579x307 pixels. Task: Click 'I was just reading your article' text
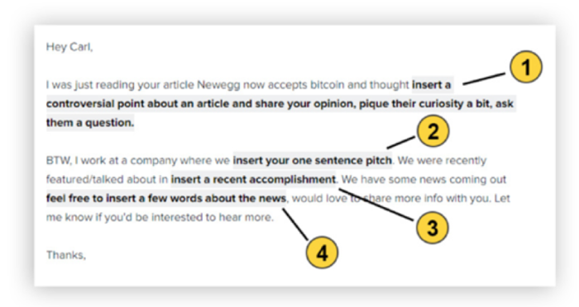coord(120,85)
